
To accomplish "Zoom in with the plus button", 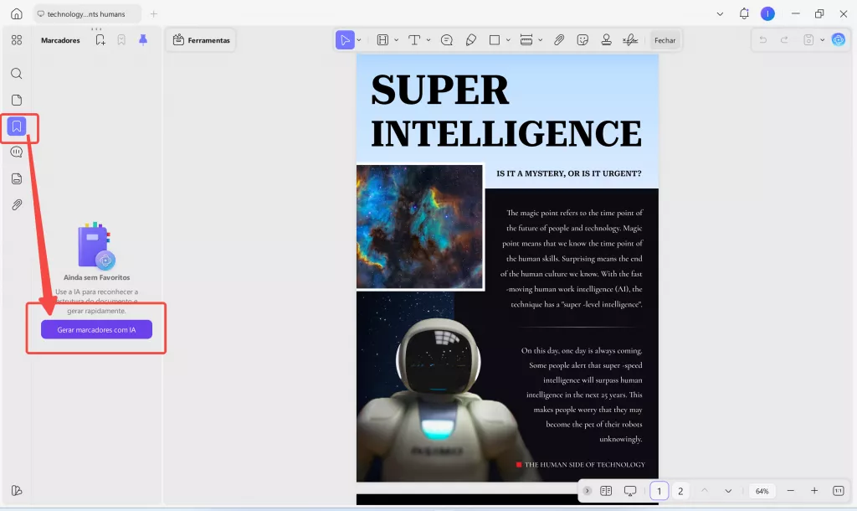I will coord(813,491).
